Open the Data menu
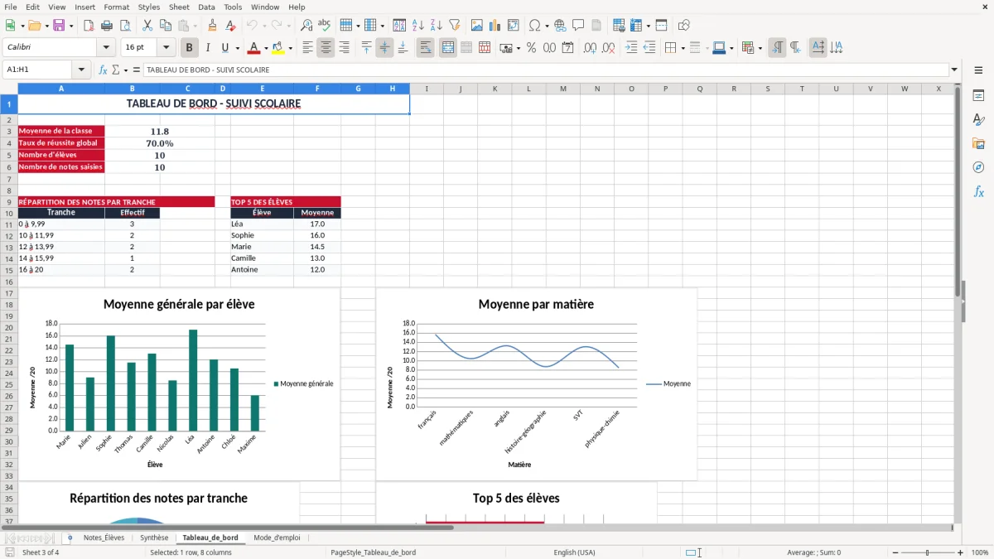 click(206, 7)
